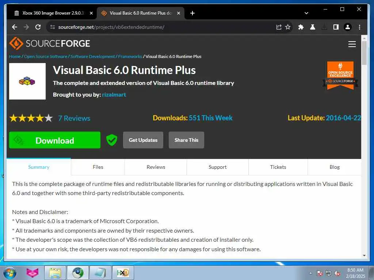Click the scrollbar down arrow
The image size is (374, 280).
(364, 256)
